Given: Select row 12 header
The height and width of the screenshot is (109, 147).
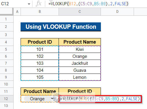Looking at the screenshot, I should pyautogui.click(x=6, y=99).
